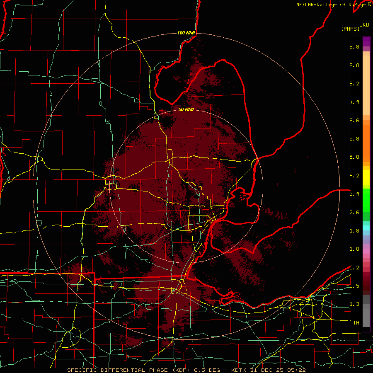This screenshot has width=373, height=373.
Task: Click the NEXLAB-College of DuPage label
Action: pos(331,5)
